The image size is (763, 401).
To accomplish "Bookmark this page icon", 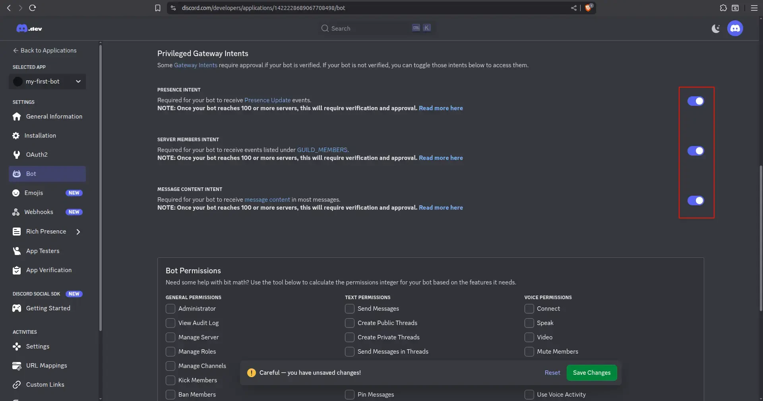I will tap(158, 8).
